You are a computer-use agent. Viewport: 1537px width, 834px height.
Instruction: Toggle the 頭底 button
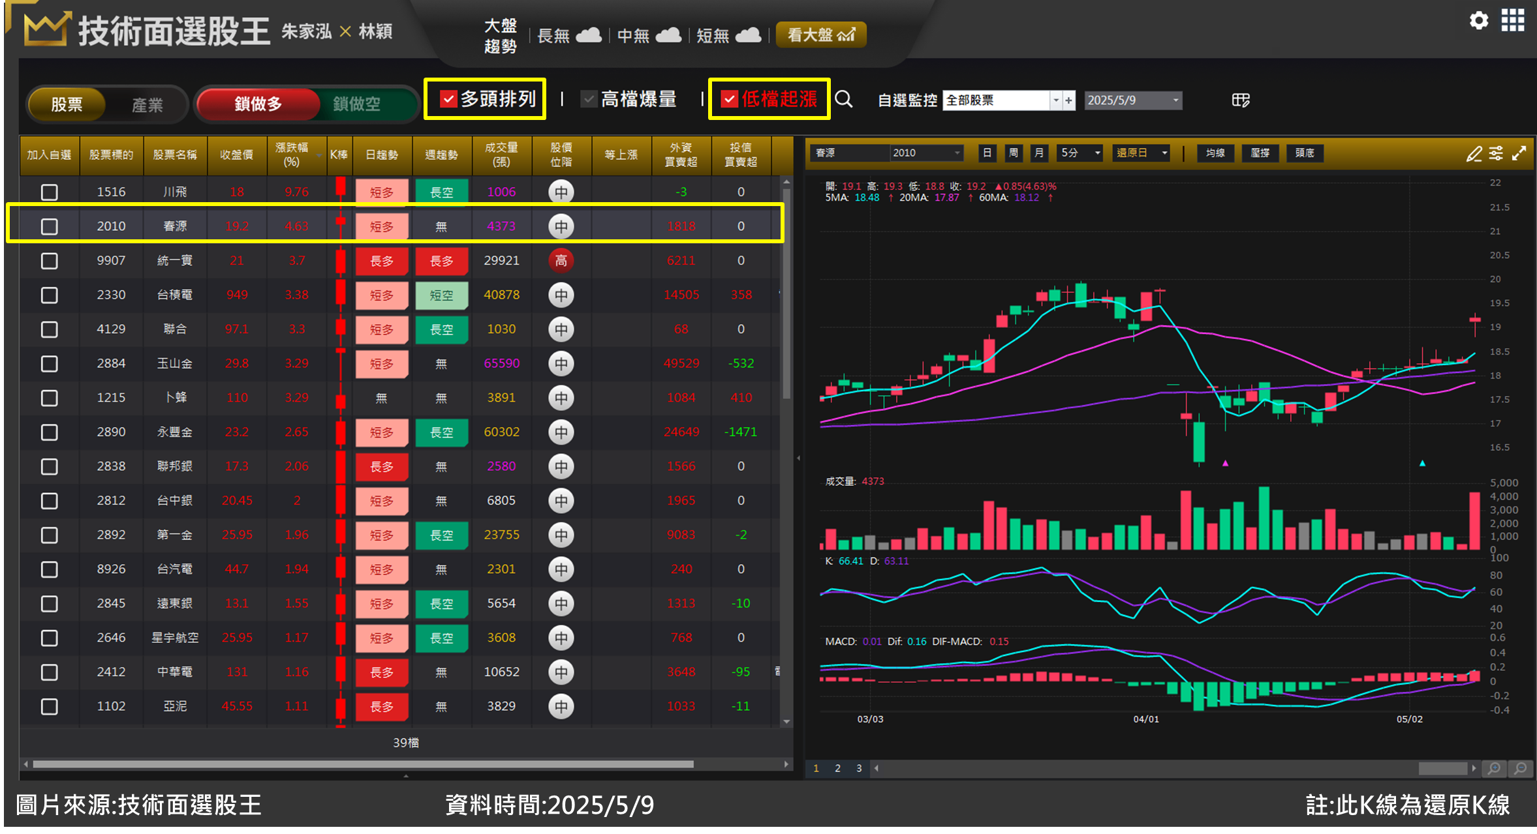[x=1305, y=153]
